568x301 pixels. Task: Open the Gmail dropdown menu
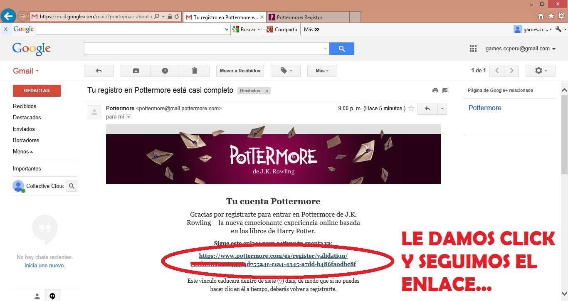click(x=26, y=71)
